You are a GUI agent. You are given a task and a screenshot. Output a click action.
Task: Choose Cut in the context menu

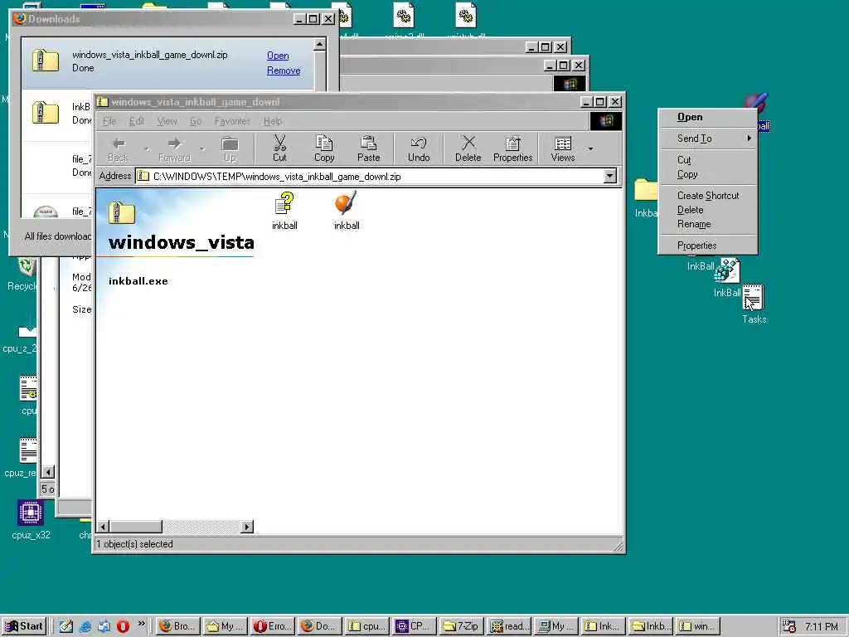coord(707,160)
